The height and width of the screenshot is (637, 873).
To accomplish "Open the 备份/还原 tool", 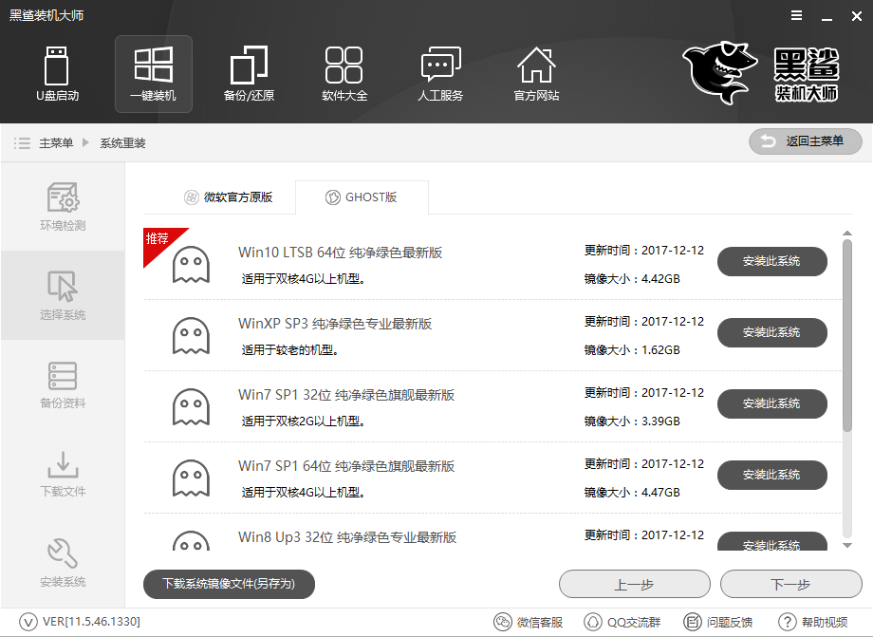I will coord(249,74).
